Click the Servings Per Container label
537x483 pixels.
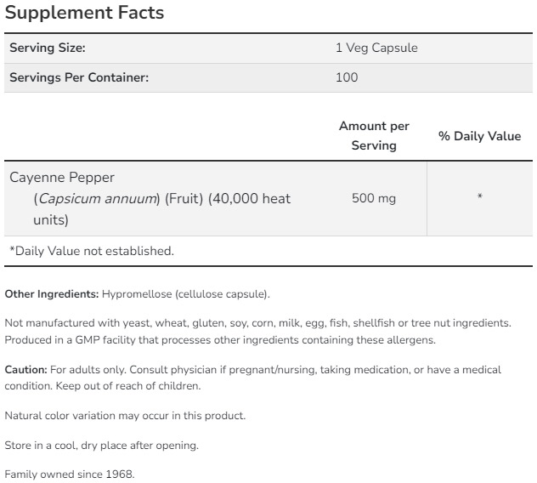coord(79,77)
